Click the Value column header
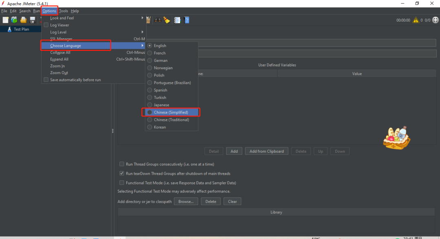This screenshot has height=239, width=440. 356,74
